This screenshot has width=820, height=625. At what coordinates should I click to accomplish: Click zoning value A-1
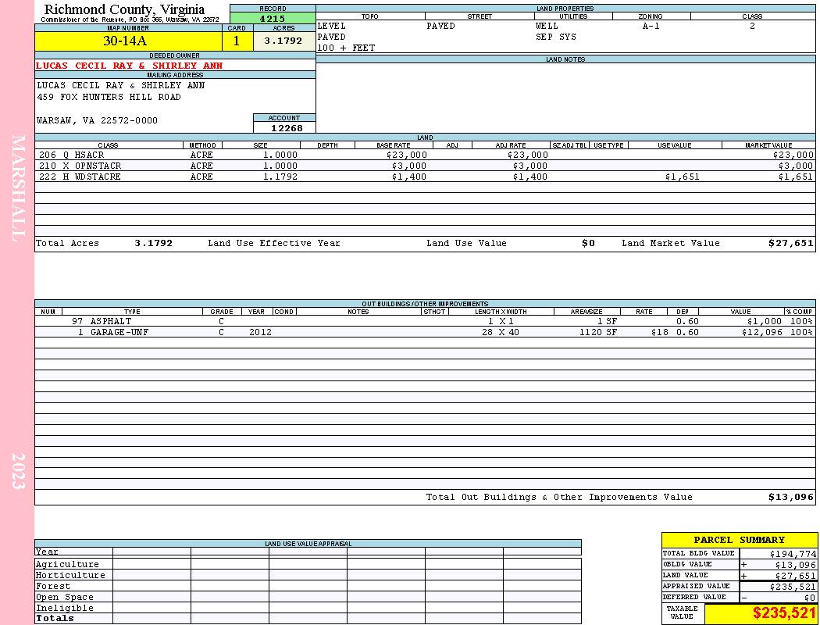[x=651, y=26]
